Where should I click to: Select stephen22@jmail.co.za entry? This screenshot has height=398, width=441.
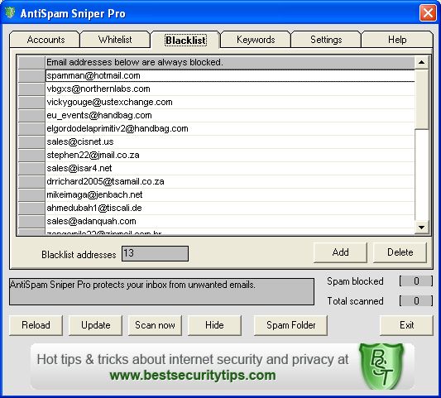pyautogui.click(x=230, y=155)
